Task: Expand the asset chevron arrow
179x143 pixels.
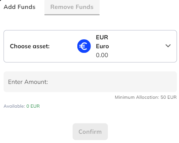Action: pyautogui.click(x=168, y=46)
